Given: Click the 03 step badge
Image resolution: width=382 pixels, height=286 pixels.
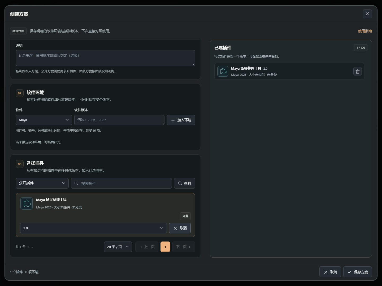Looking at the screenshot, I should [20, 164].
